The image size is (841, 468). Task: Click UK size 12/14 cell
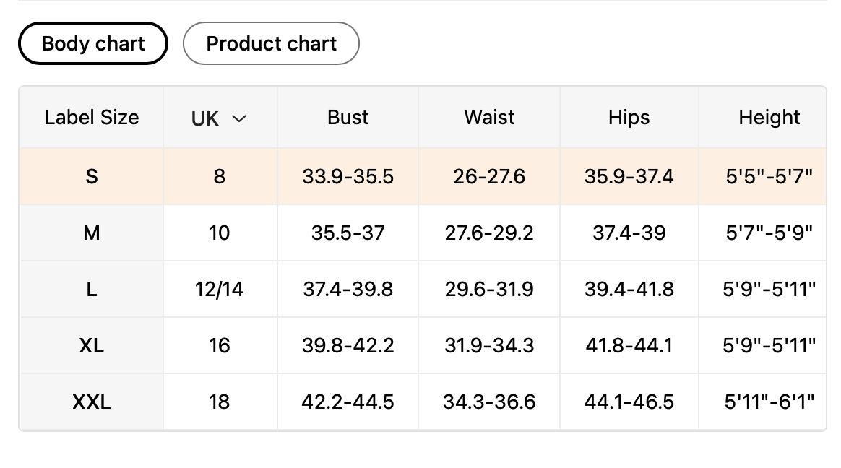pyautogui.click(x=219, y=290)
